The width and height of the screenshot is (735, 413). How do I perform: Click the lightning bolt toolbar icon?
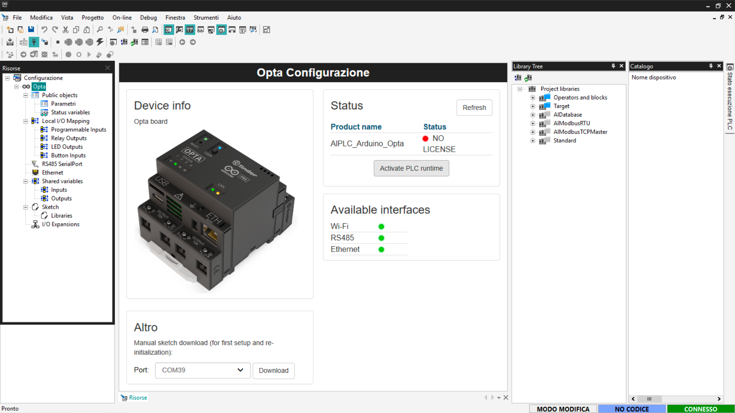click(100, 42)
